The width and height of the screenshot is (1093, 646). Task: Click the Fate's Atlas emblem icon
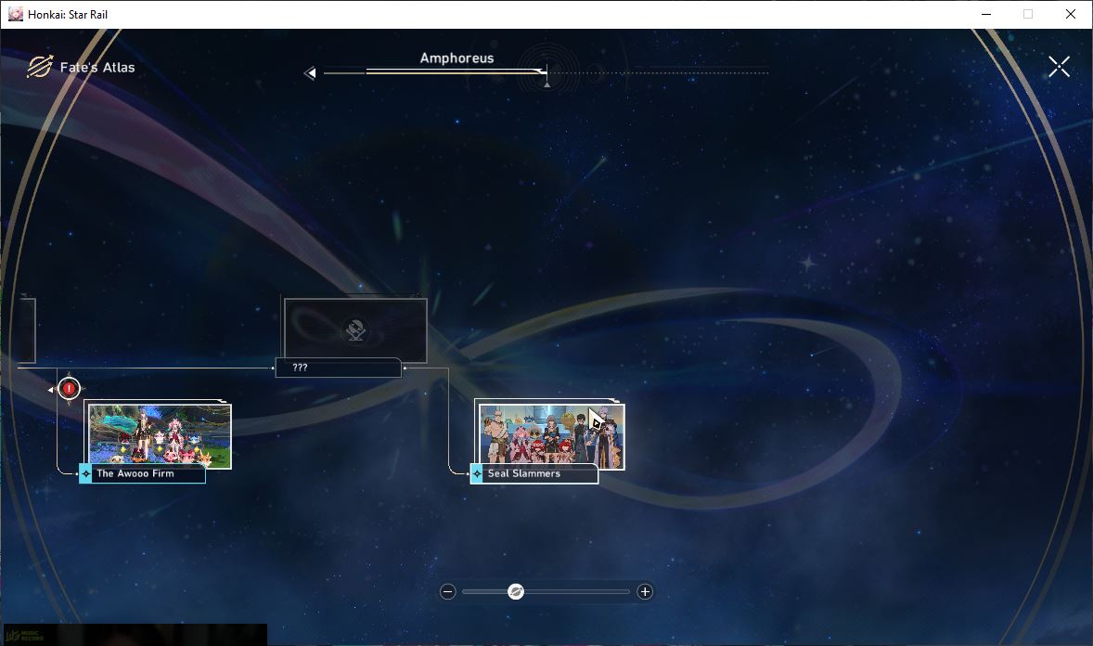(40, 67)
